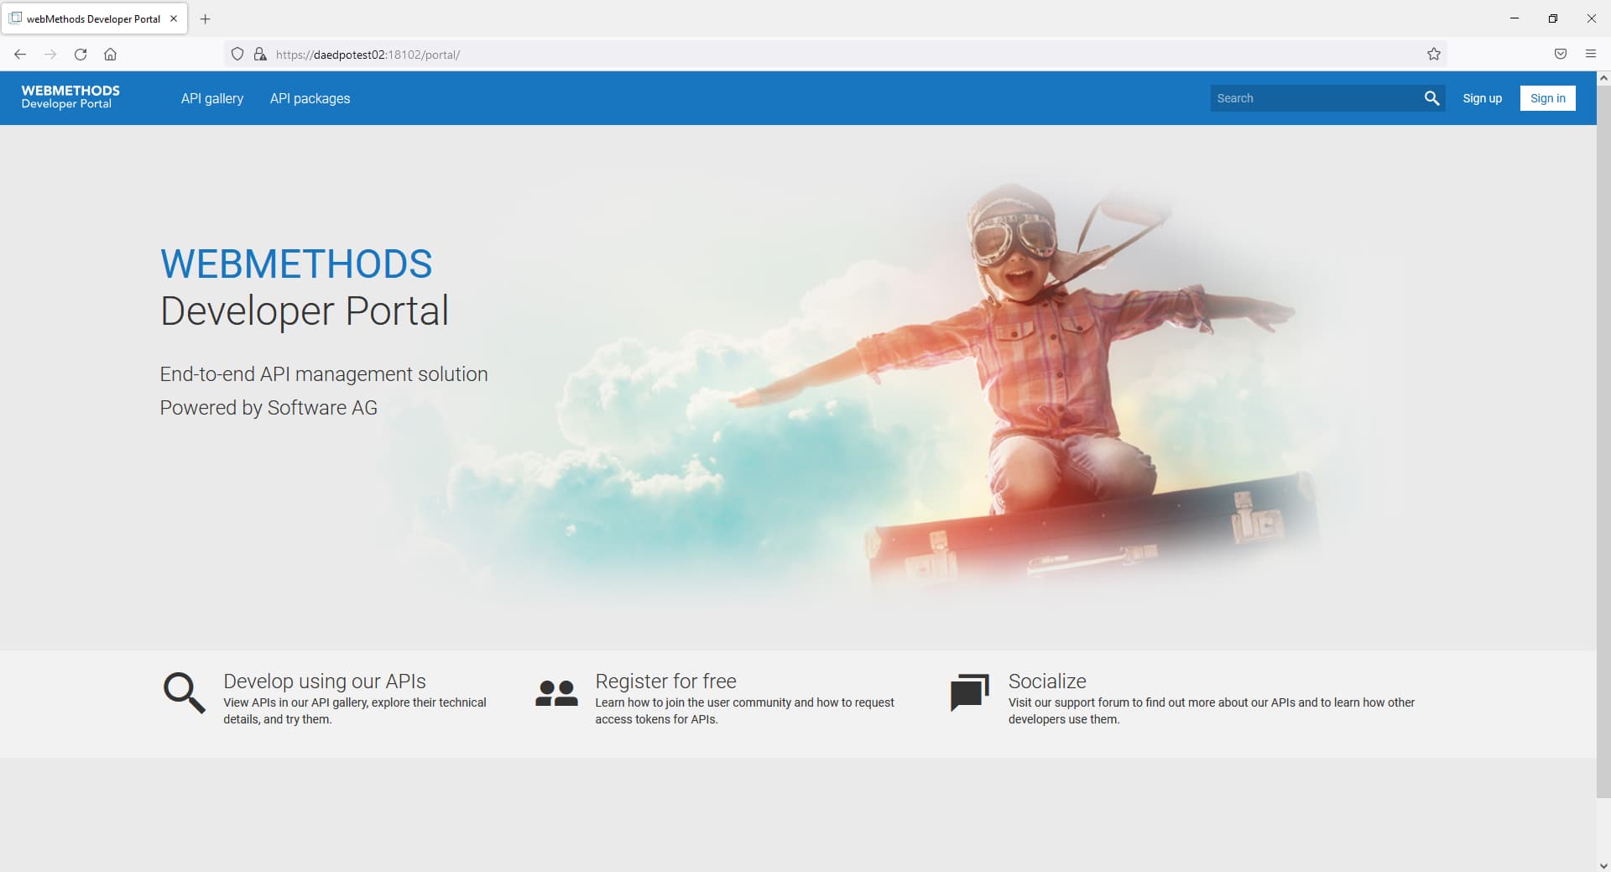
Task: Restore down the browser window
Action: (x=1553, y=18)
